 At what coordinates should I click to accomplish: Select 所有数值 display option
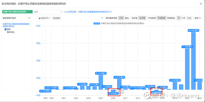pyautogui.click(x=152, y=18)
